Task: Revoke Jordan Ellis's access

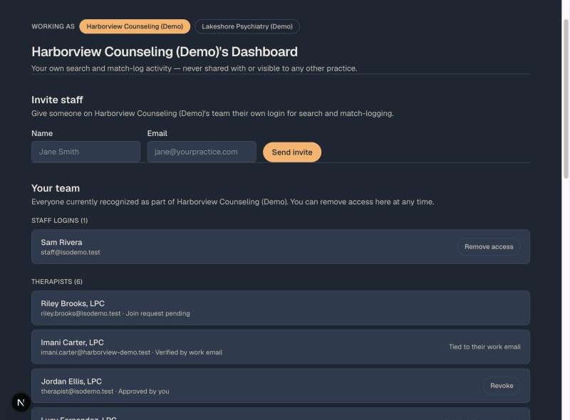Action: click(502, 386)
